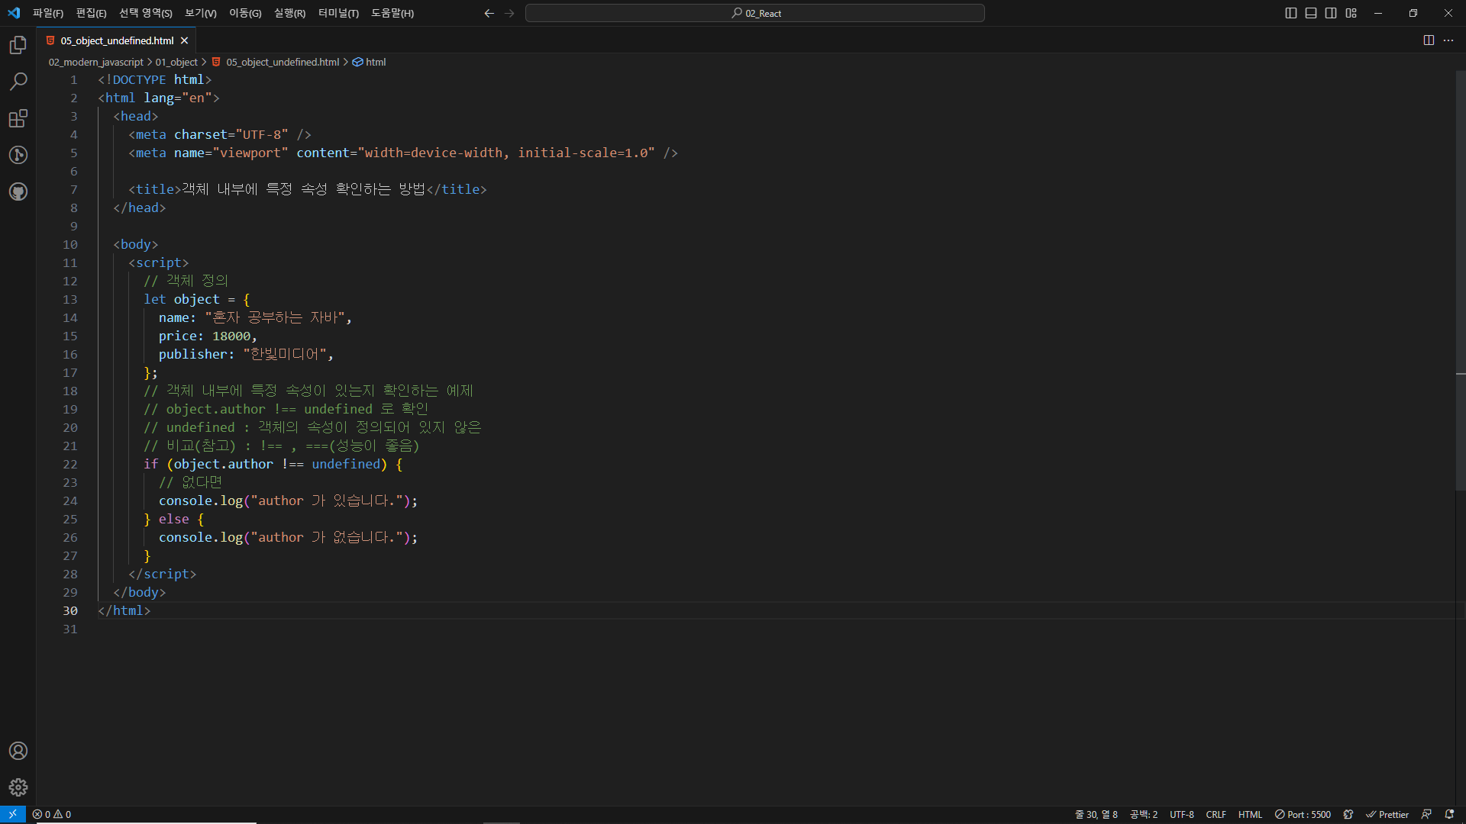Viewport: 1466px width, 824px height.
Task: Open the Extensions view icon
Action: coord(18,118)
